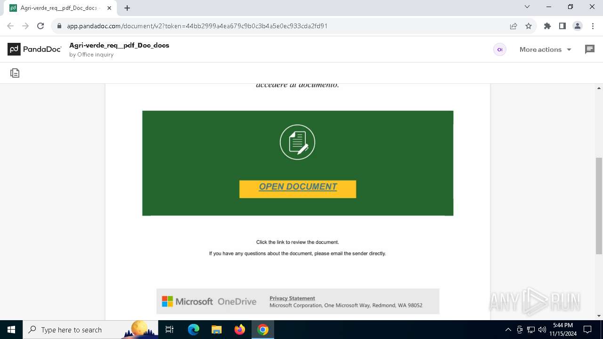Open Task View on the taskbar
This screenshot has width=603, height=339.
[170, 330]
